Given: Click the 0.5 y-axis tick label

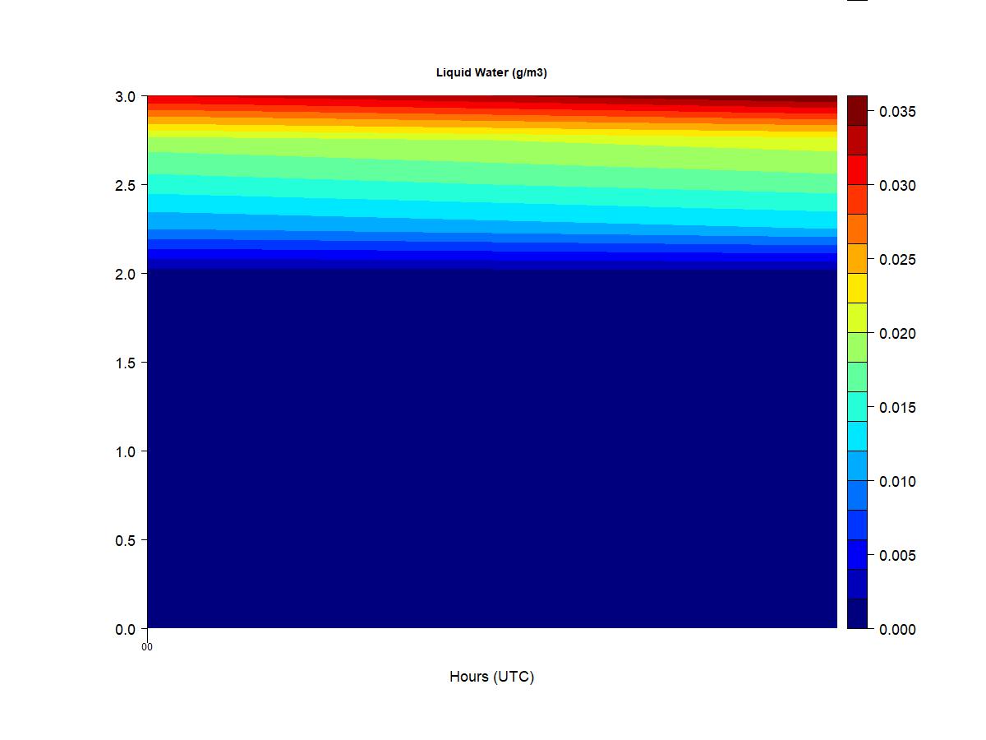Looking at the screenshot, I should [126, 540].
